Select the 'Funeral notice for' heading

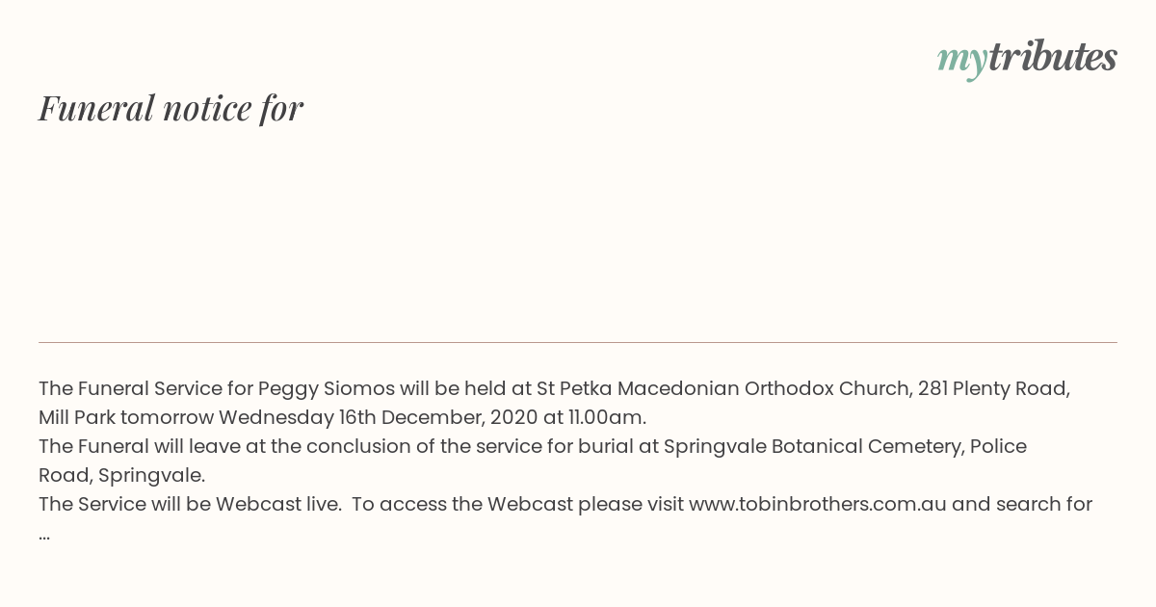pyautogui.click(x=171, y=108)
